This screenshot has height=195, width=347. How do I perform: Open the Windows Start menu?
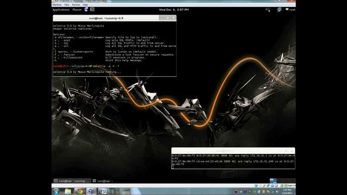(x=56, y=191)
